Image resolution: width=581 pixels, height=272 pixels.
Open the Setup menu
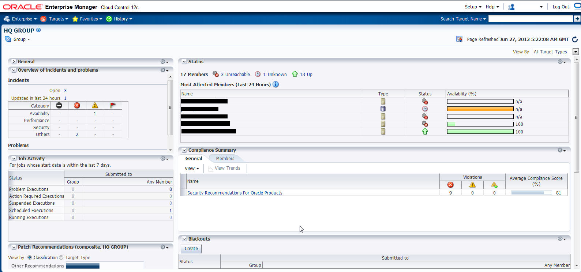(x=473, y=7)
